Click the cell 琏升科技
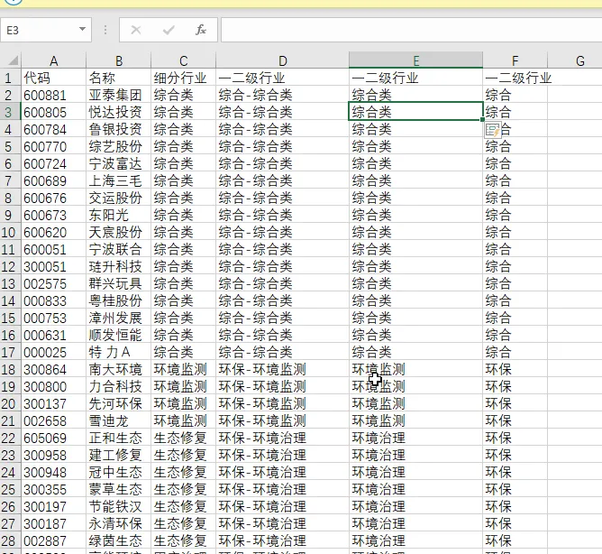The image size is (602, 554). (119, 266)
